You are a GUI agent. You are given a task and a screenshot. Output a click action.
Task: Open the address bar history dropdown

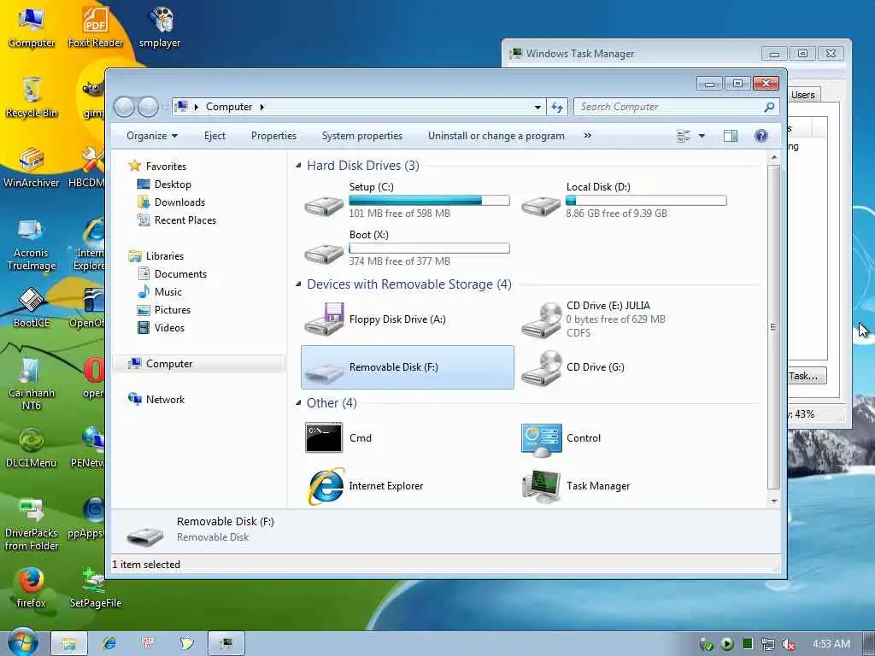537,107
